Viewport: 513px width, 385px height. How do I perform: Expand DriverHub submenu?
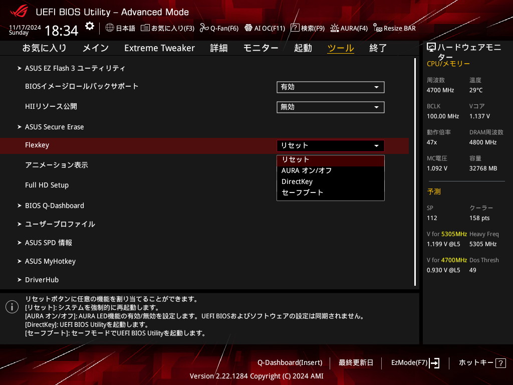[42, 280]
